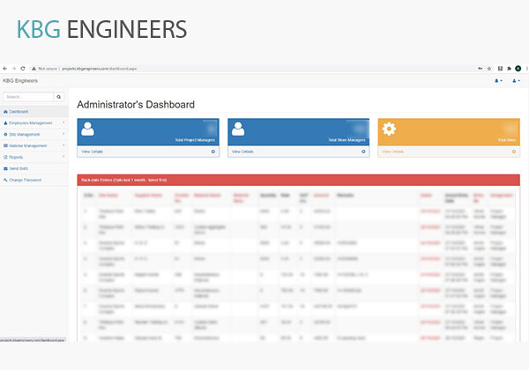Sort by the Dated column header
This screenshot has width=529, height=370.
(426, 195)
